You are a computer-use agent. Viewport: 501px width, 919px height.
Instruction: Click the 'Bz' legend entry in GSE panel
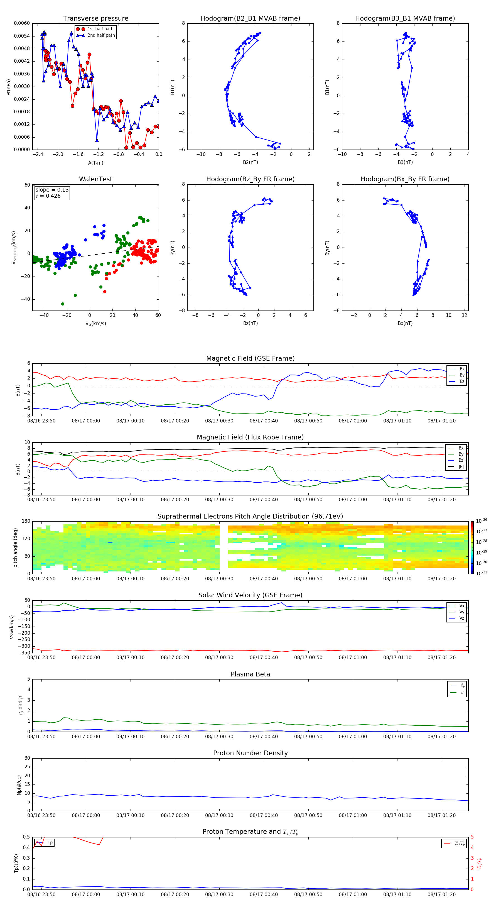coord(457,381)
